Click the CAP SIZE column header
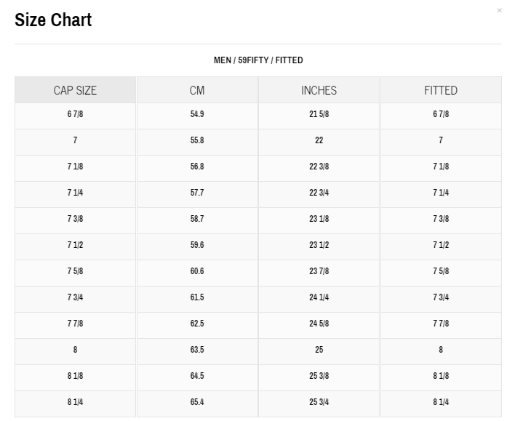The image size is (515, 421). (x=75, y=90)
